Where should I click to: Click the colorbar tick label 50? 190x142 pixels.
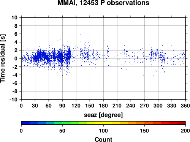pos(62,131)
